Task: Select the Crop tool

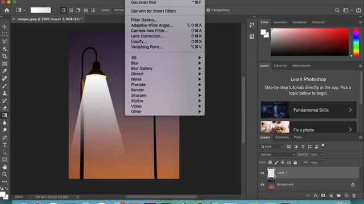Action: [x=5, y=56]
